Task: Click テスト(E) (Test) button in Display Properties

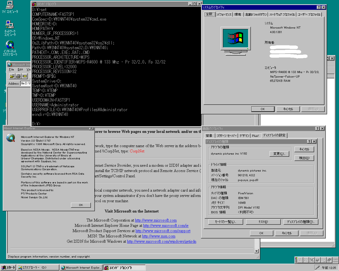Action: point(263,222)
